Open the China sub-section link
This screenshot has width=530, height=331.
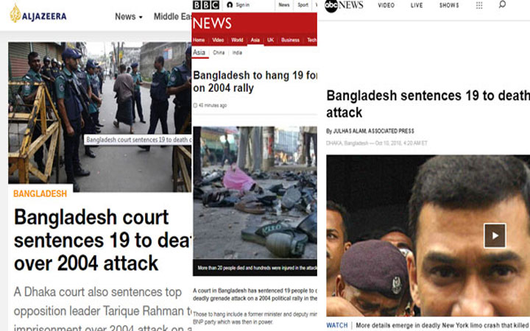[219, 53]
